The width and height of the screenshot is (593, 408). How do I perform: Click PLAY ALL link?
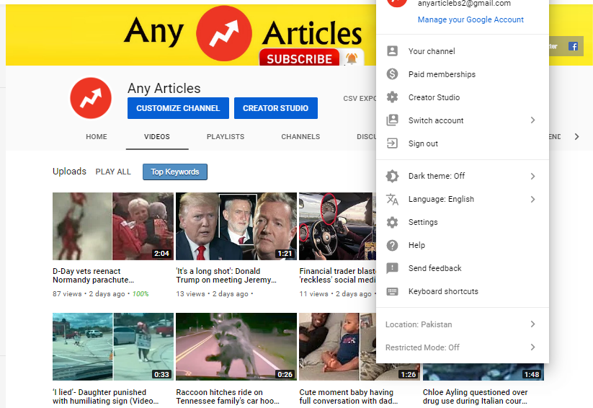[x=113, y=172]
